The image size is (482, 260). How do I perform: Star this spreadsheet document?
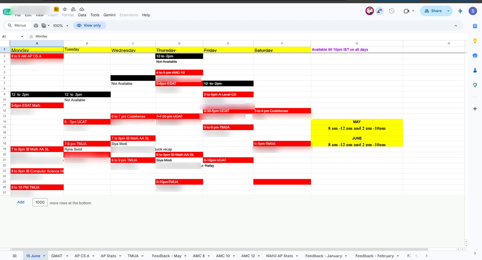pyautogui.click(x=65, y=9)
